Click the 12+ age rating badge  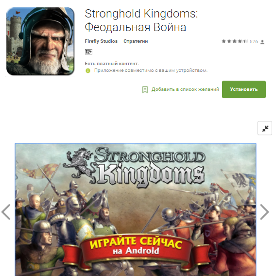click(x=88, y=52)
